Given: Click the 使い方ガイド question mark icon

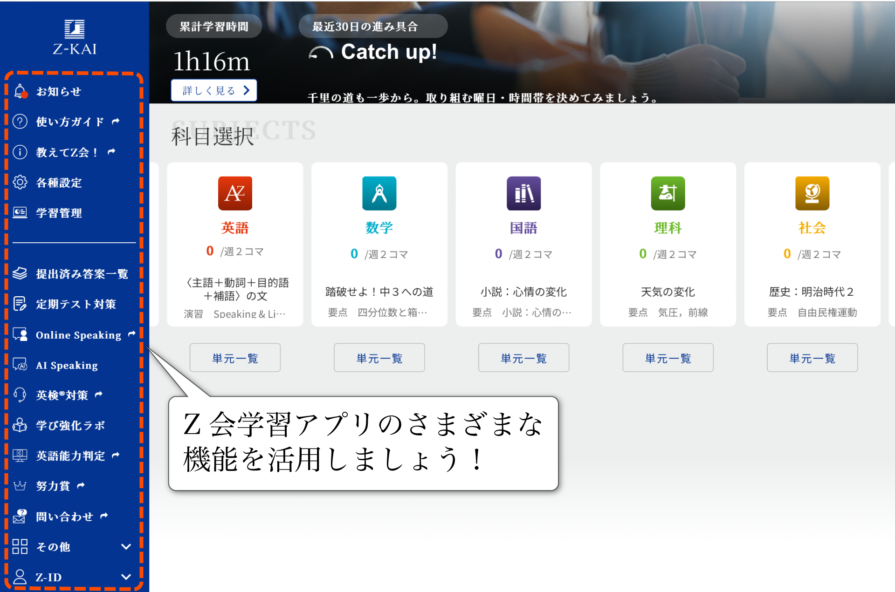Looking at the screenshot, I should (20, 122).
